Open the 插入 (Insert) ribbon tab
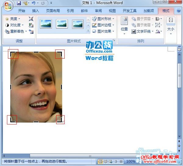This screenshot has height=166, width=183. click(x=36, y=11)
